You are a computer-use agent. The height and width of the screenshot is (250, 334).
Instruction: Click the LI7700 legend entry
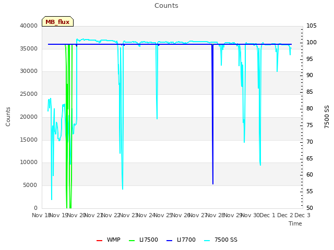tap(181, 240)
